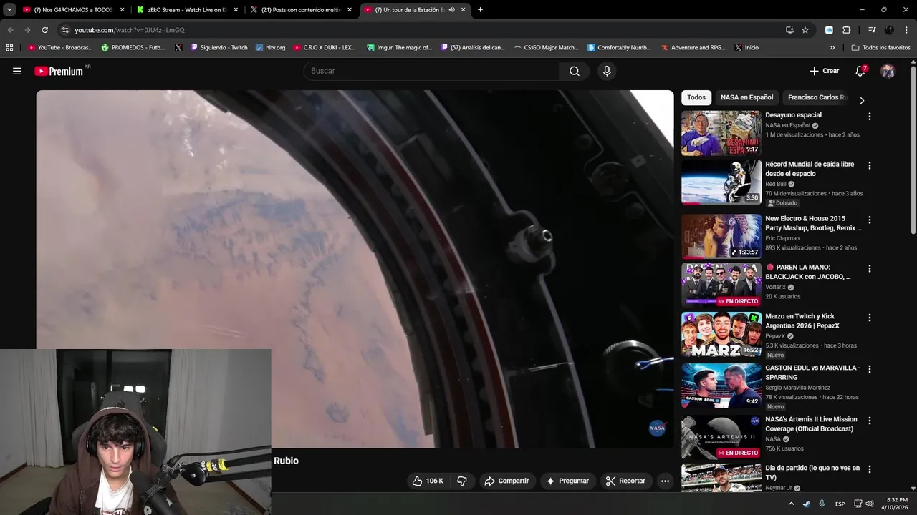Open the Desayuno espacial video thumbnail
The image size is (917, 515).
(x=721, y=133)
